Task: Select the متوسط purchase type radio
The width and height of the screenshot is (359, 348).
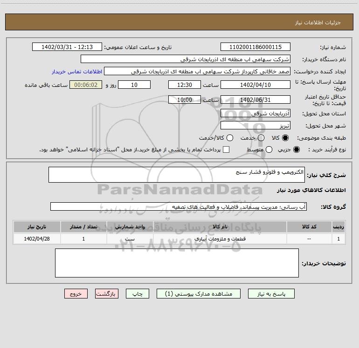Action: coord(269,149)
